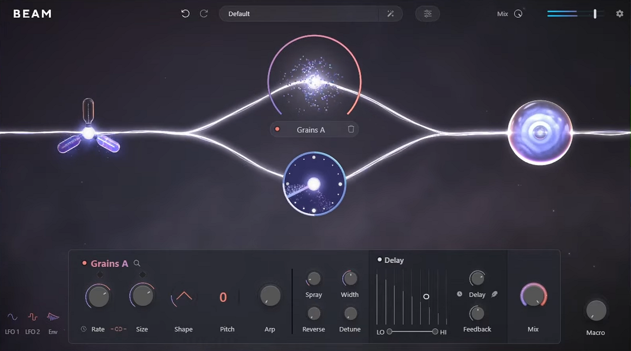Click the link icon between Rate and Size

click(x=118, y=329)
